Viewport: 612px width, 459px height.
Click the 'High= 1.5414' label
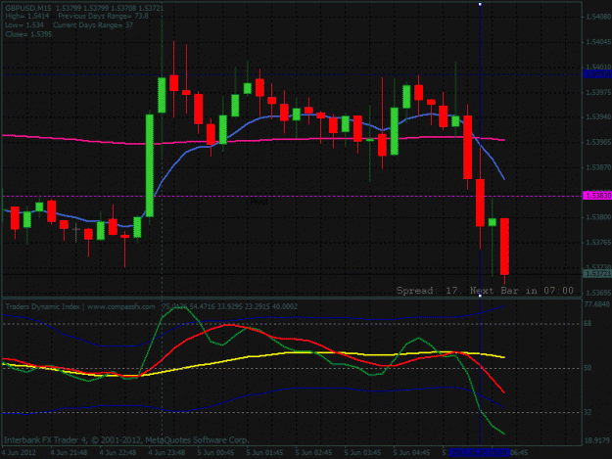[27, 17]
